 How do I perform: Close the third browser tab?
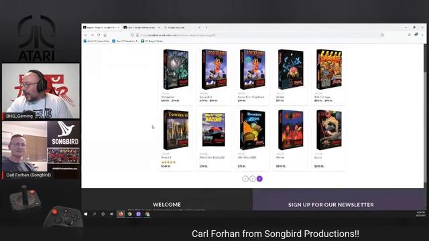click(200, 27)
